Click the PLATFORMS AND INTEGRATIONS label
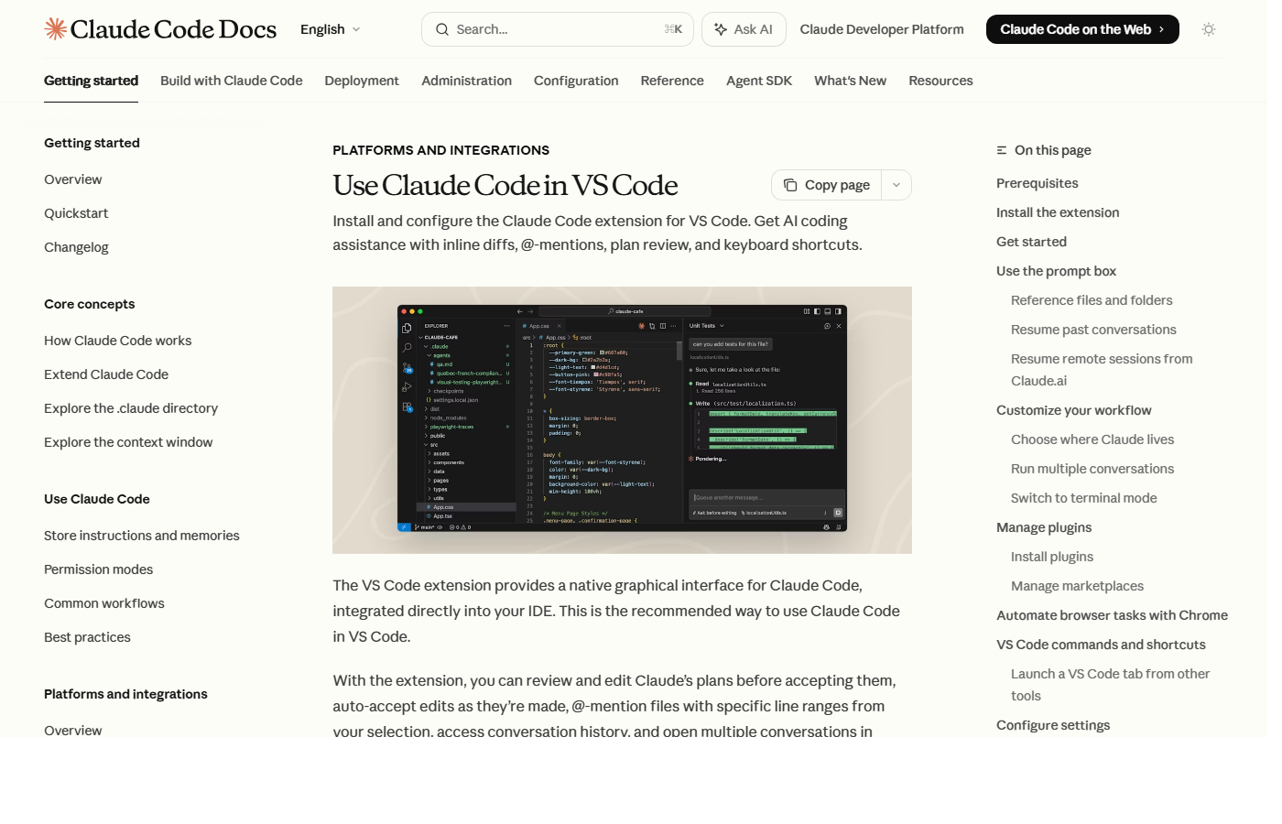The image size is (1282, 824). [x=440, y=150]
